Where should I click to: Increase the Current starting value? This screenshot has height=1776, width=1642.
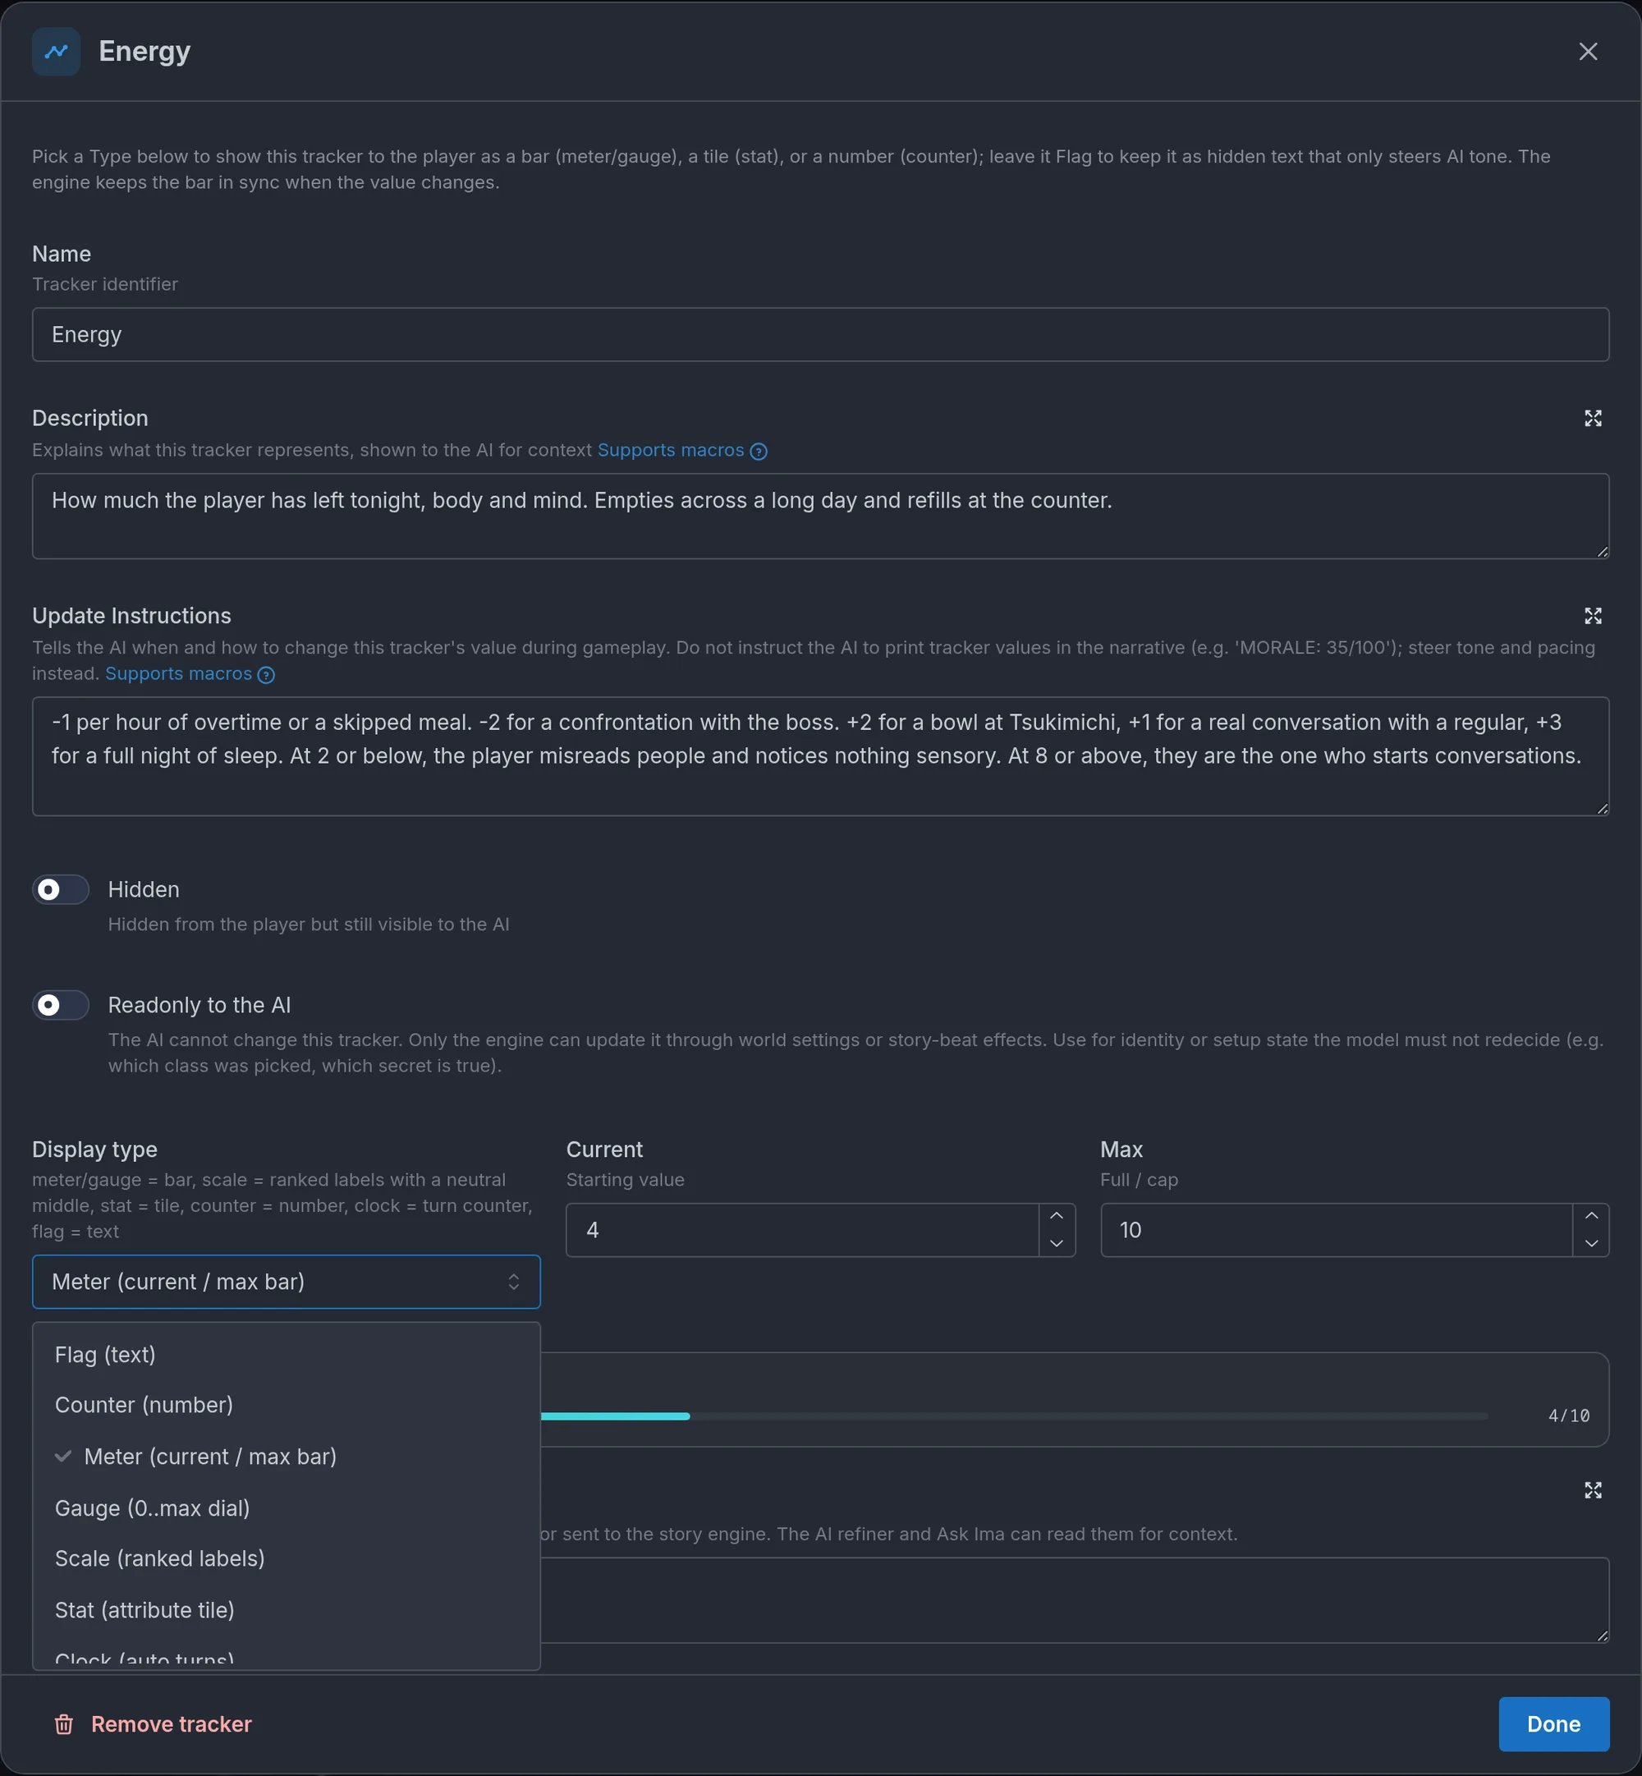1057,1216
